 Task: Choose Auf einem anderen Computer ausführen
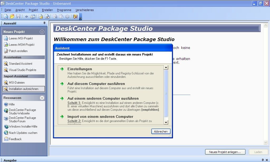[x=103, y=99]
